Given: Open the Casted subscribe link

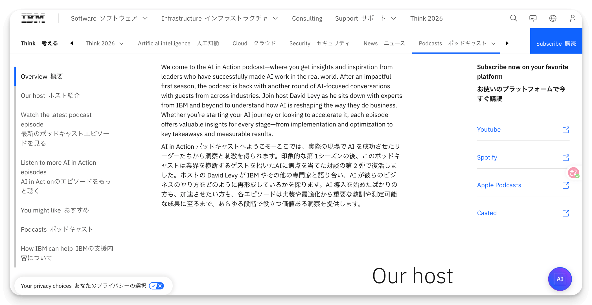Looking at the screenshot, I should point(487,213).
